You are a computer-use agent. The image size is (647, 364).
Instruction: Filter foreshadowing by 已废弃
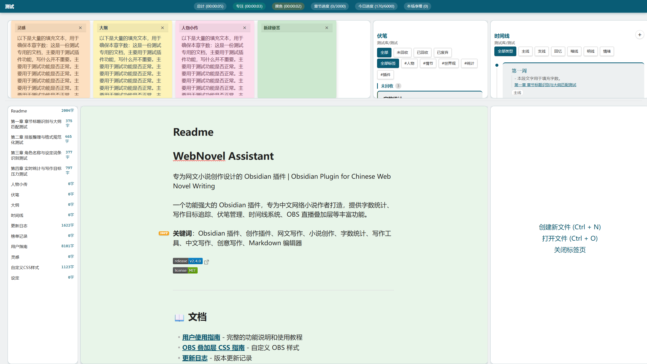pyautogui.click(x=443, y=53)
